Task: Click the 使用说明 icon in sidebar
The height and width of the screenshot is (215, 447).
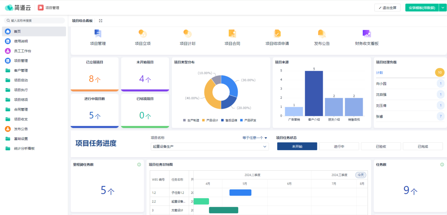Action: (x=8, y=41)
